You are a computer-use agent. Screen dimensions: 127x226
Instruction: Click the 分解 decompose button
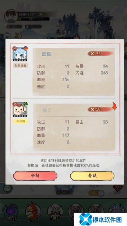pyautogui.click(x=35, y=176)
